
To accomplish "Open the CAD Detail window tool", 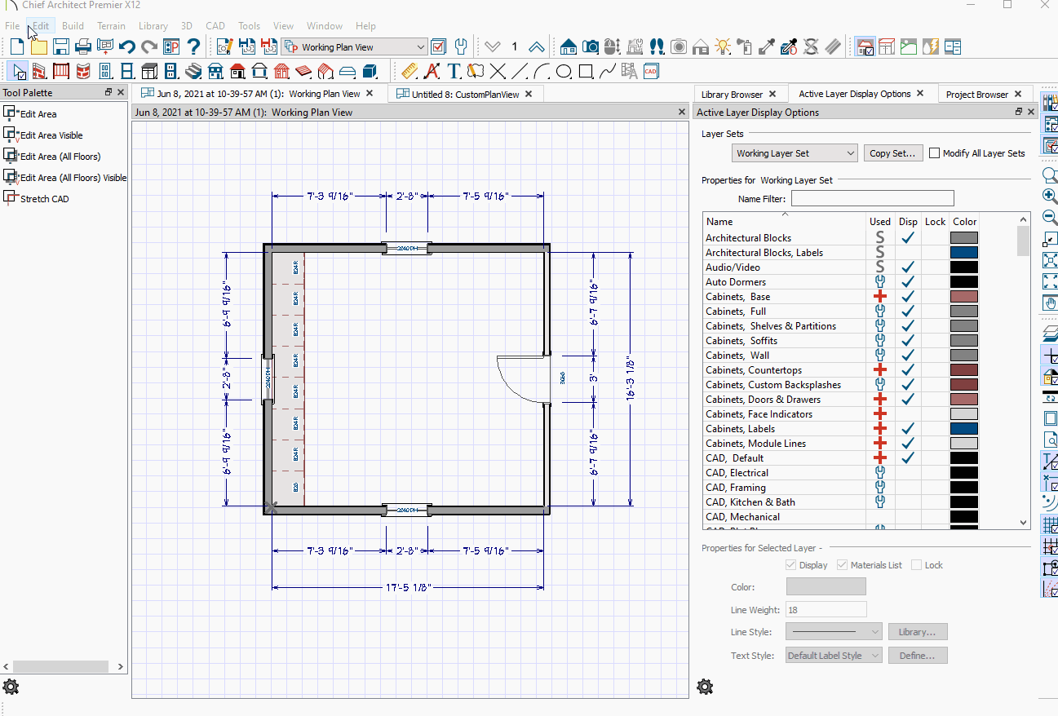I will click(x=651, y=72).
